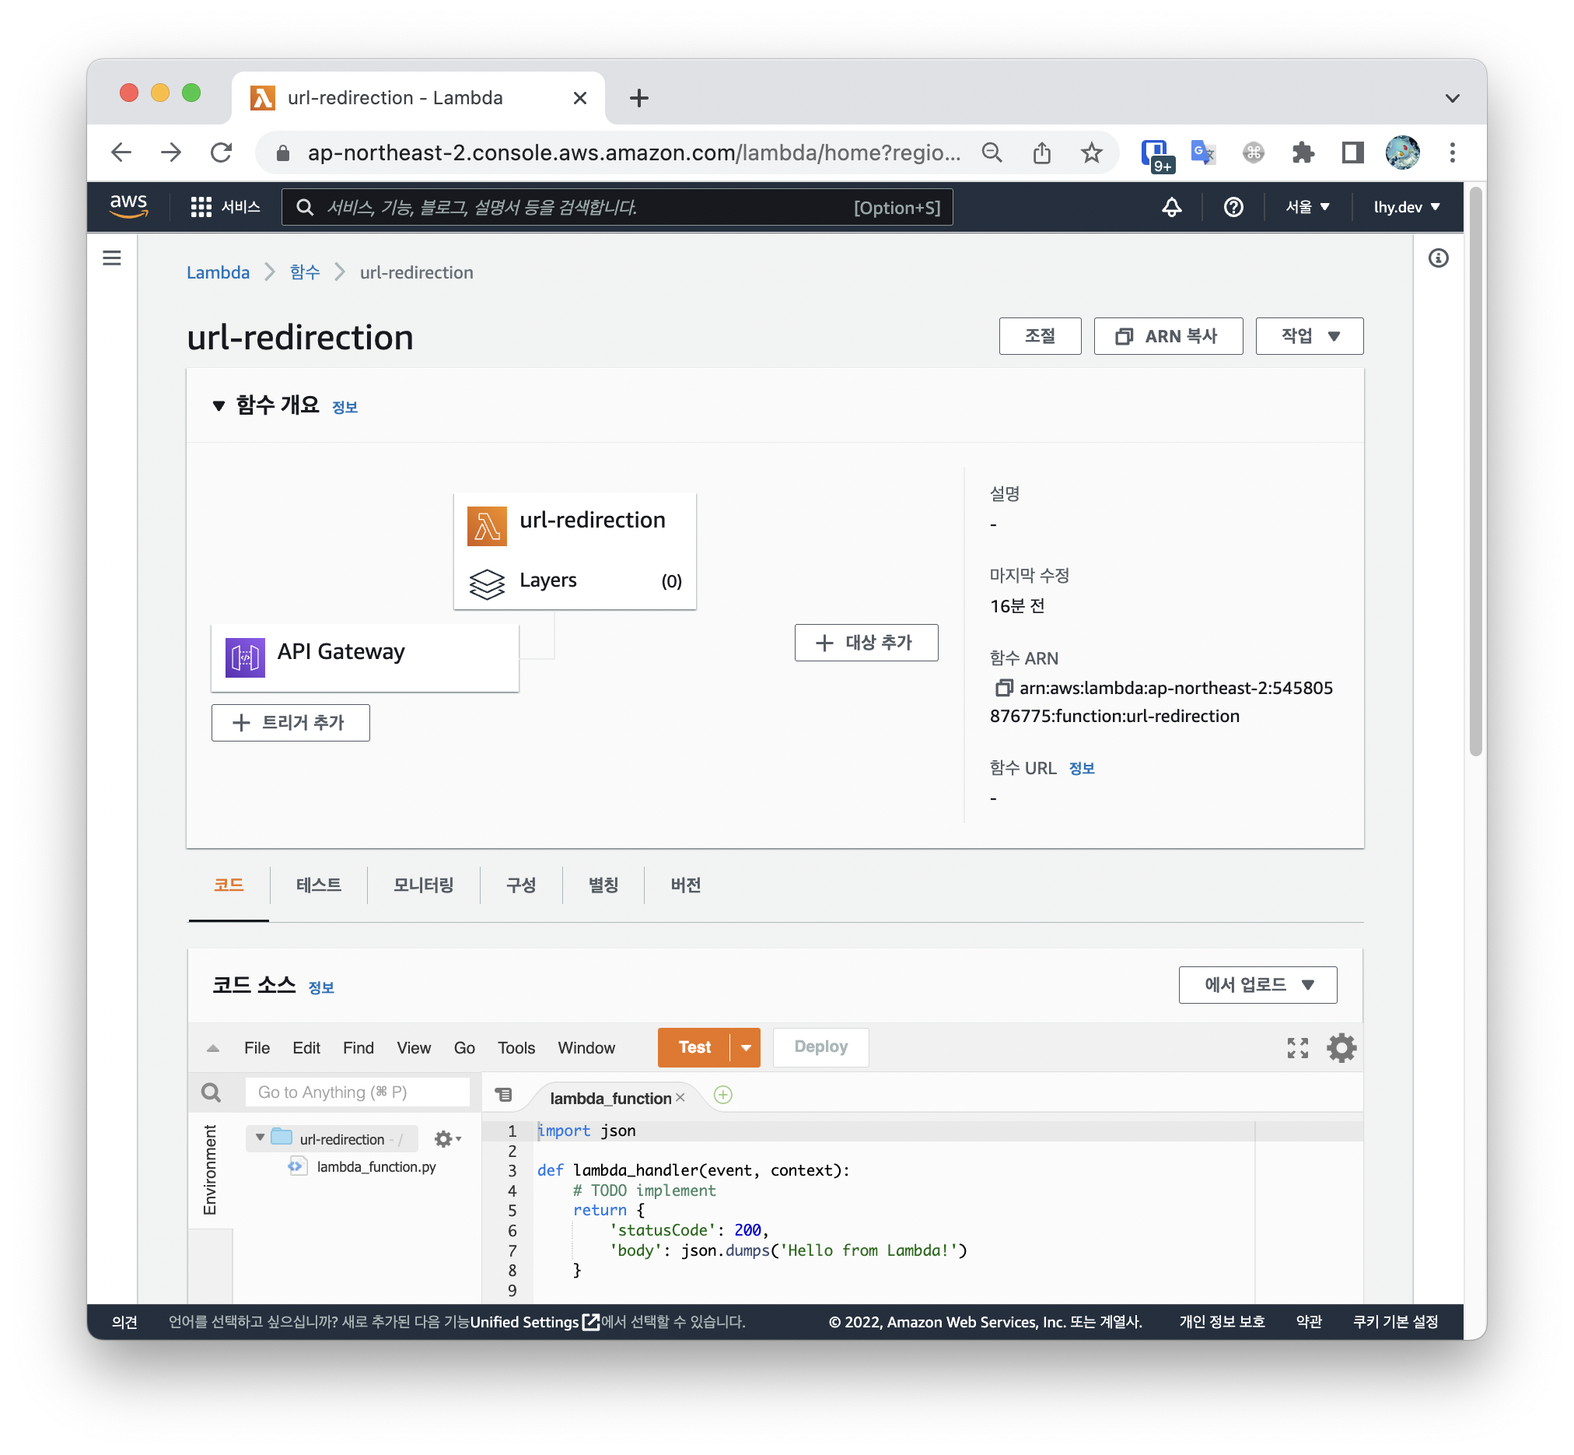
Task: Open the browser side panel icon
Action: [x=1352, y=153]
